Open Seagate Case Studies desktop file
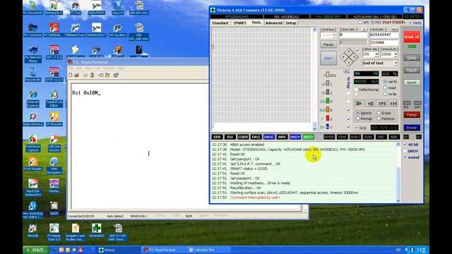The width and height of the screenshot is (452, 254). coord(76,232)
